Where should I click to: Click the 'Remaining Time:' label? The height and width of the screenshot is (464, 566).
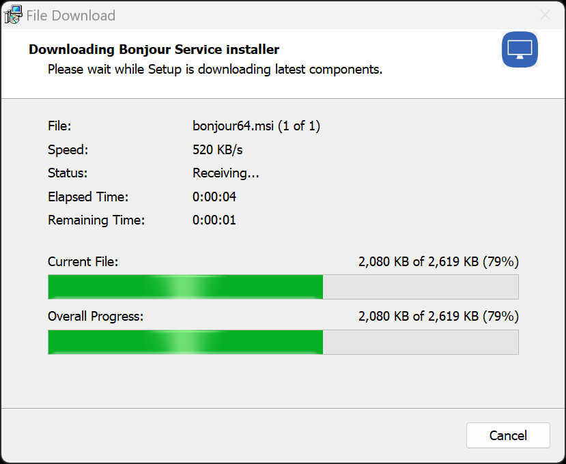click(x=96, y=220)
